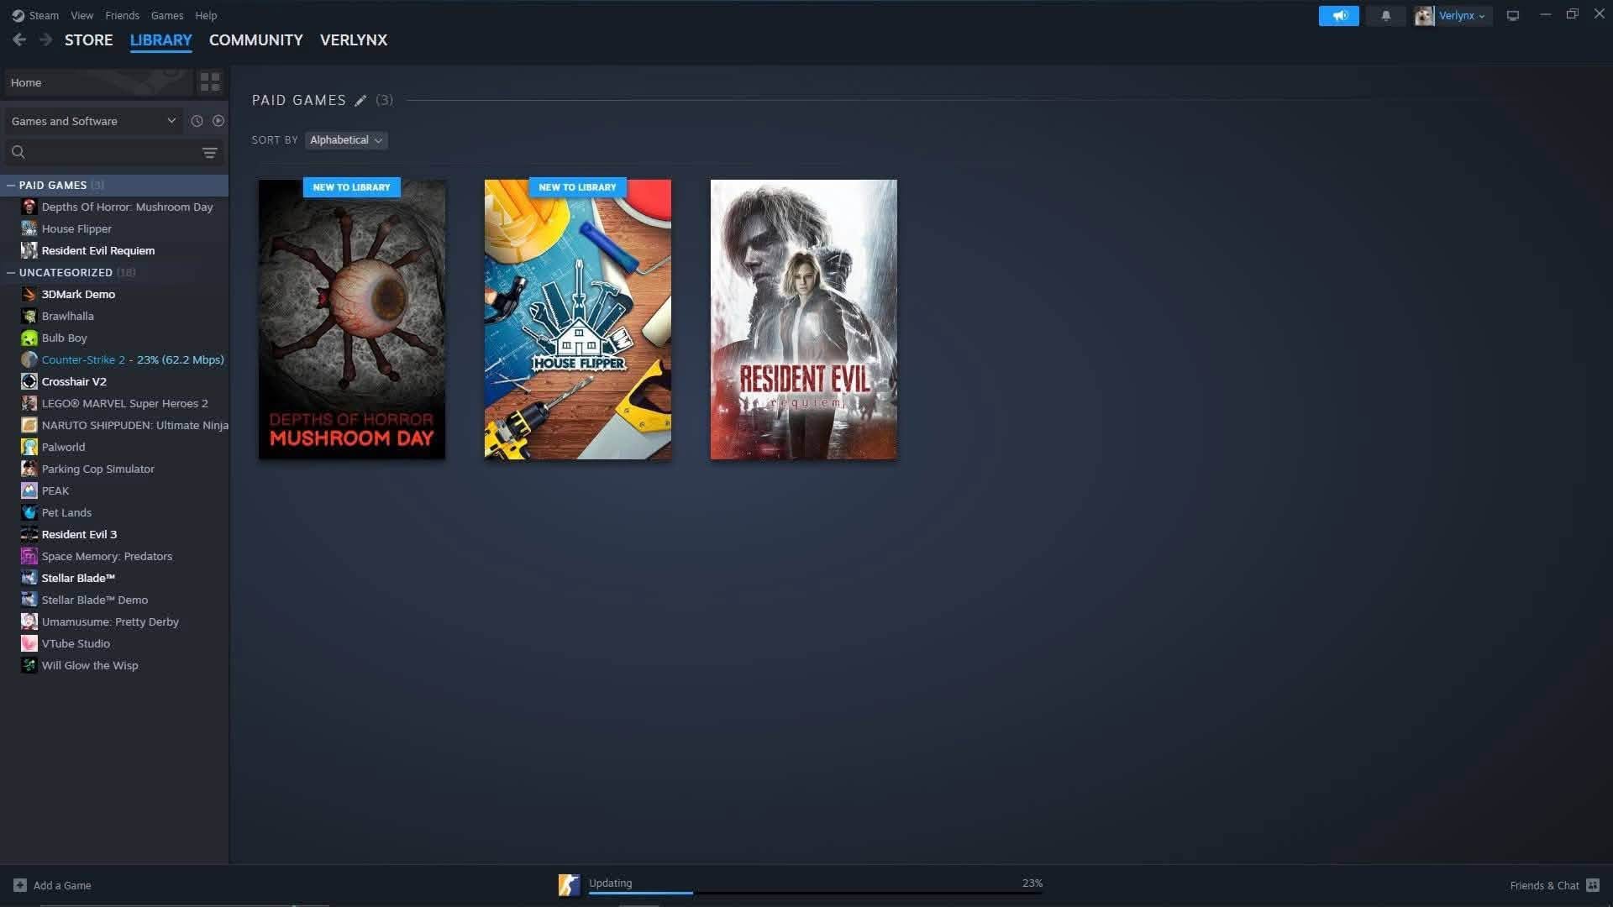Click the Crosshair V2 game icon

click(x=29, y=381)
